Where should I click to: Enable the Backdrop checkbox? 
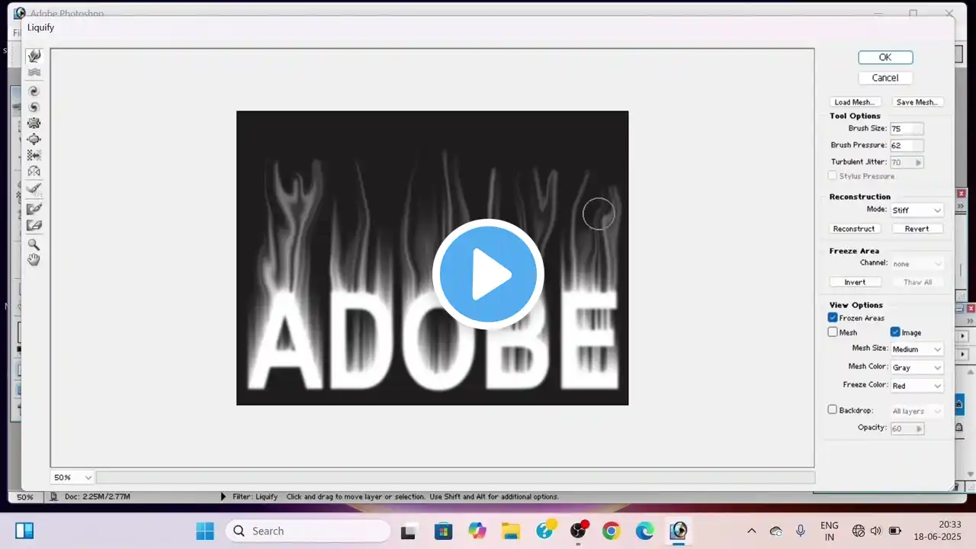click(x=833, y=409)
